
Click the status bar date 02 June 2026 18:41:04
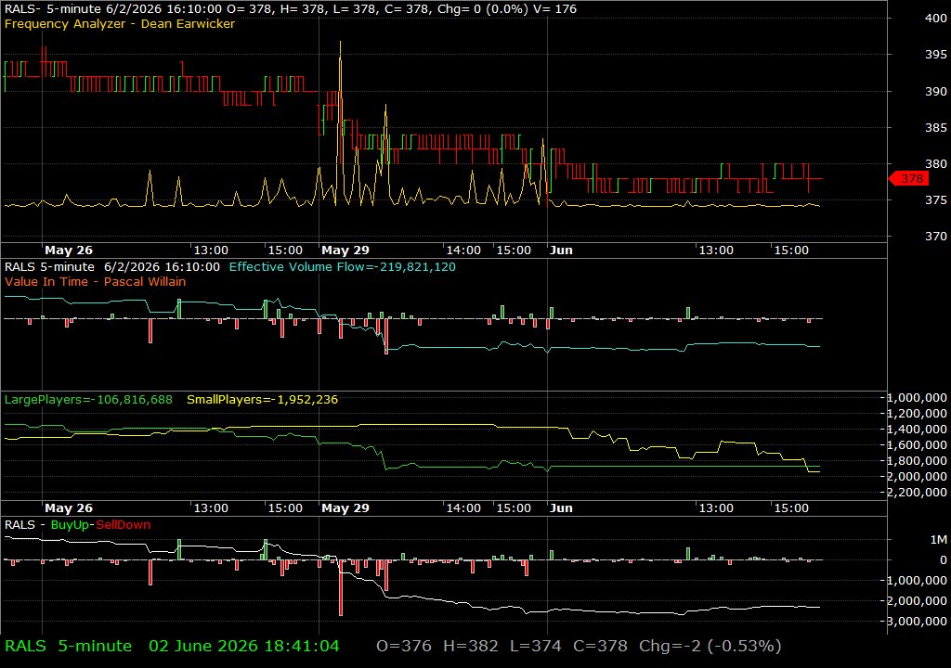click(x=244, y=646)
